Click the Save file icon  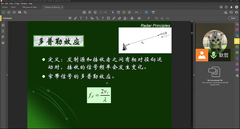tap(3, 12)
